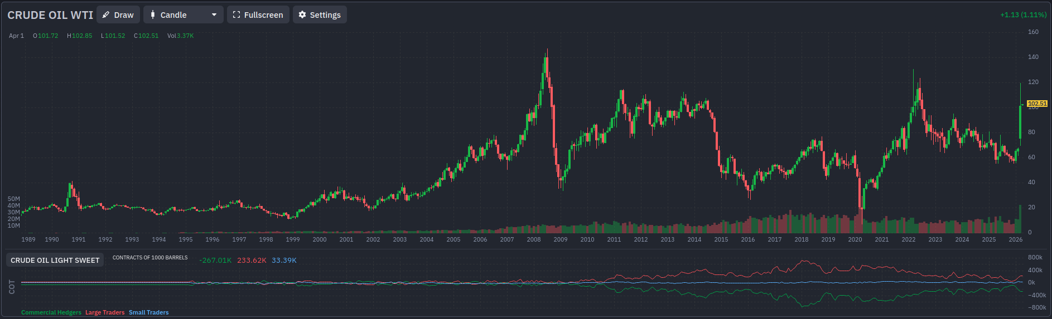Open the Candle chart type dropdown arrow

pos(214,15)
